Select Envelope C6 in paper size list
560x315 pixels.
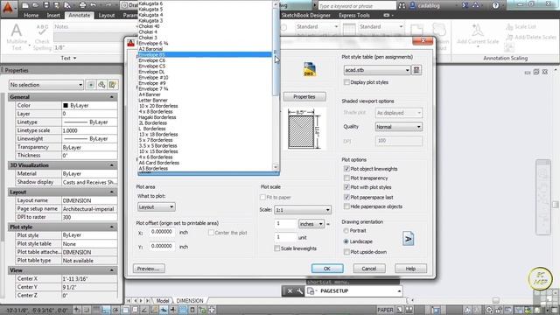pyautogui.click(x=206, y=60)
